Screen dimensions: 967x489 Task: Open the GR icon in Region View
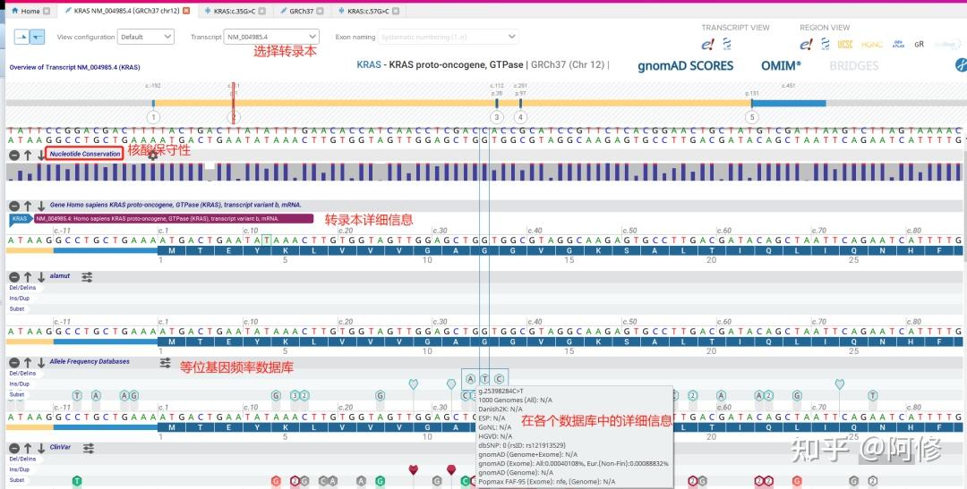[x=919, y=45]
